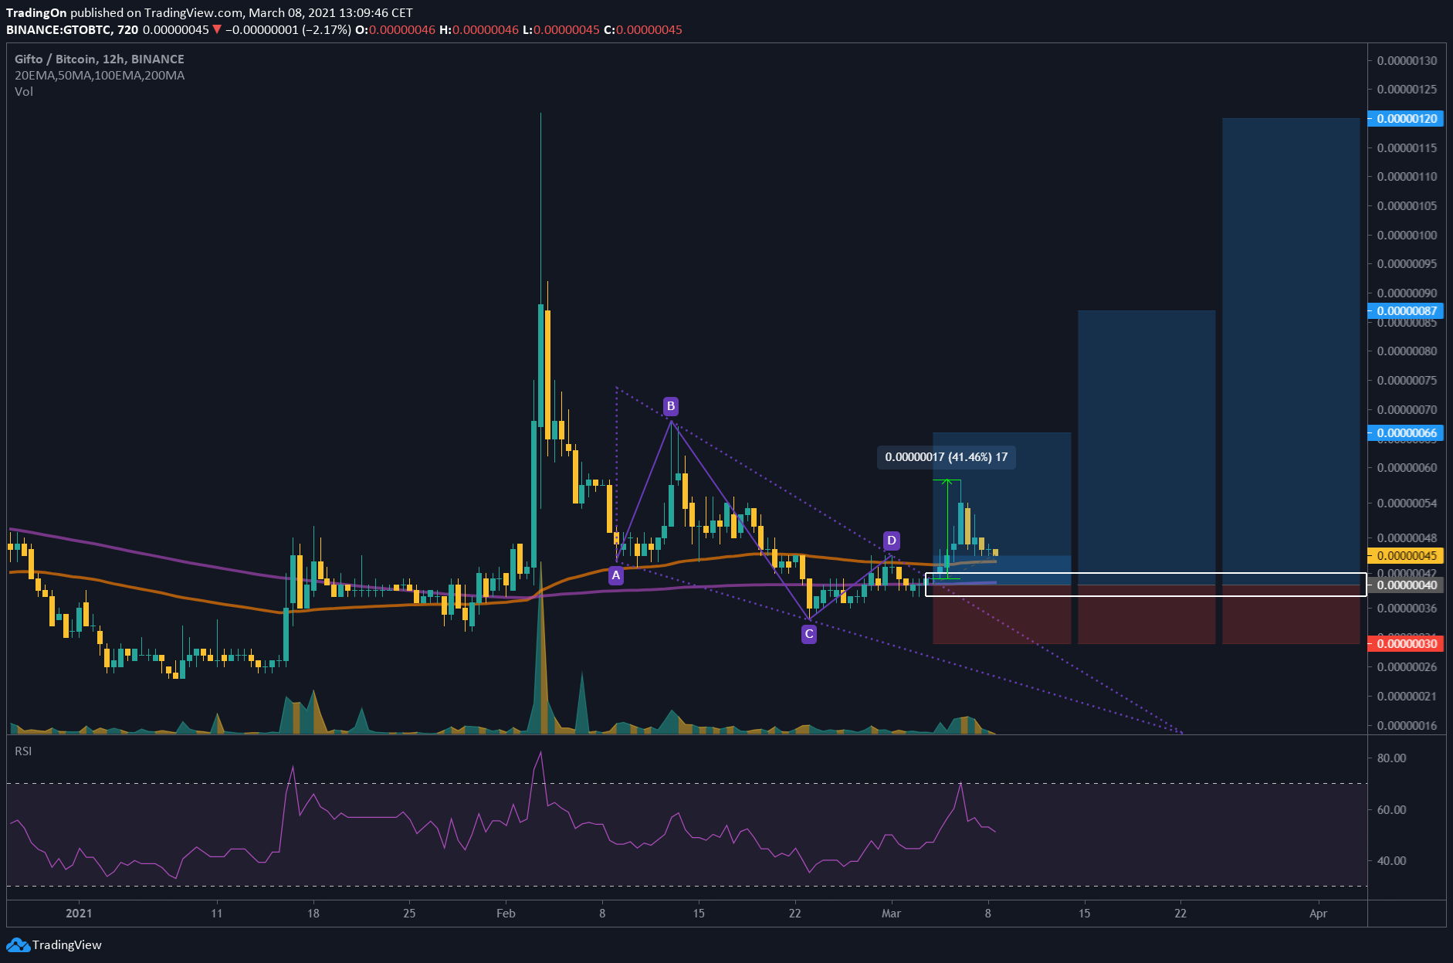Click the C:0.00000045 close value in header
Image resolution: width=1453 pixels, height=963 pixels.
(642, 29)
